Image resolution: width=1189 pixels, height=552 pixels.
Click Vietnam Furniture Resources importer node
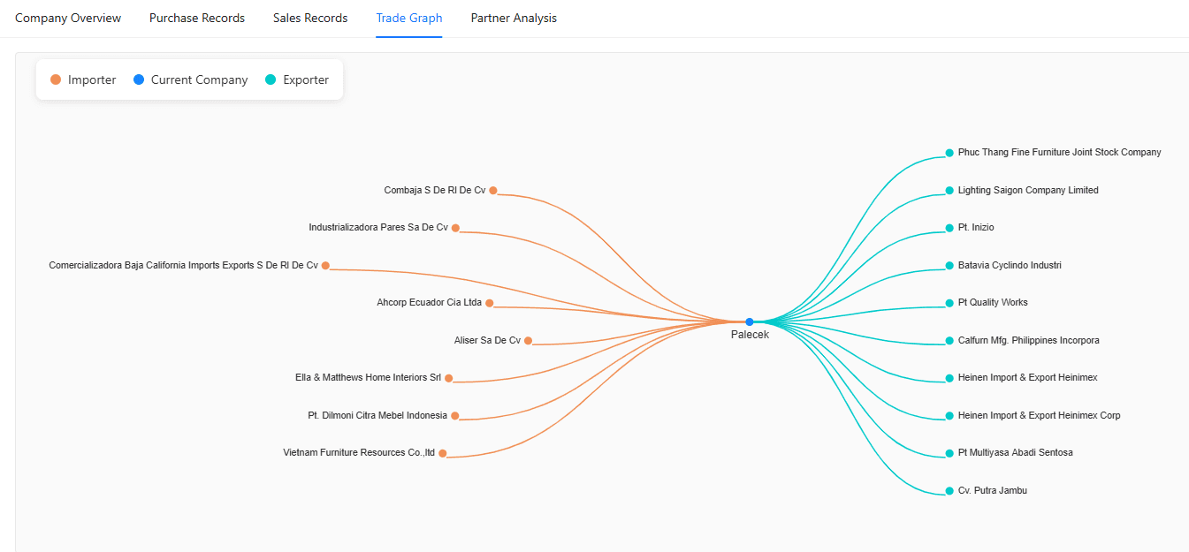443,453
